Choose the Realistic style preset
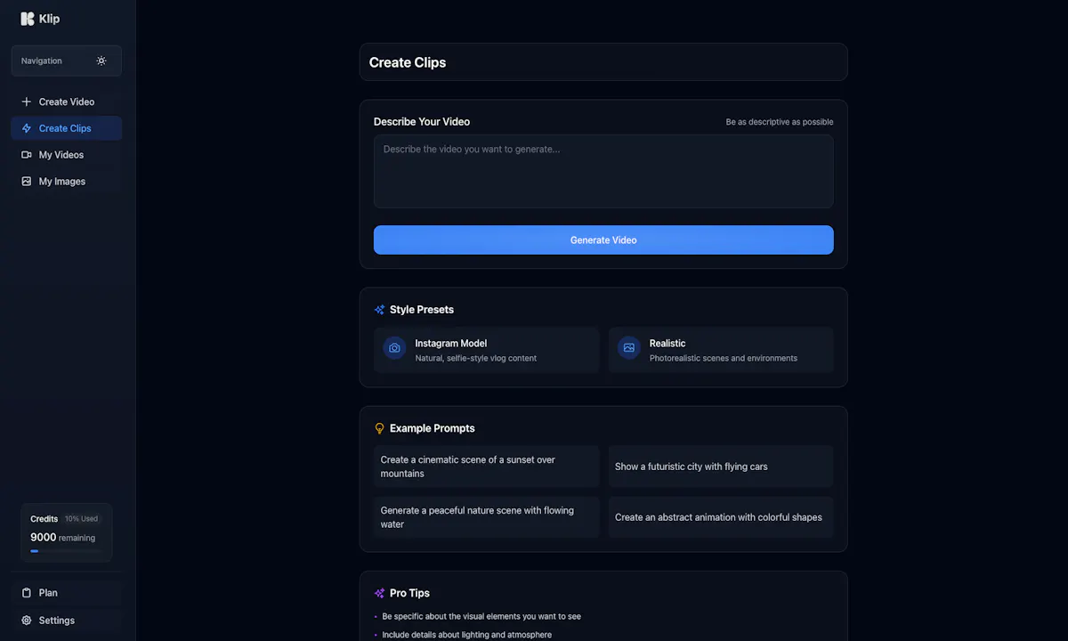The width and height of the screenshot is (1068, 641). 721,350
